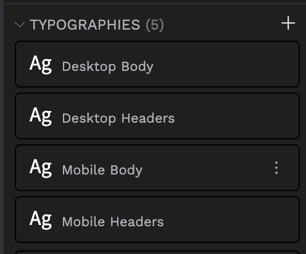Screen dimensions: 306x254
Task: Click the Ag preview of Mobile Body
Action: [41, 168]
